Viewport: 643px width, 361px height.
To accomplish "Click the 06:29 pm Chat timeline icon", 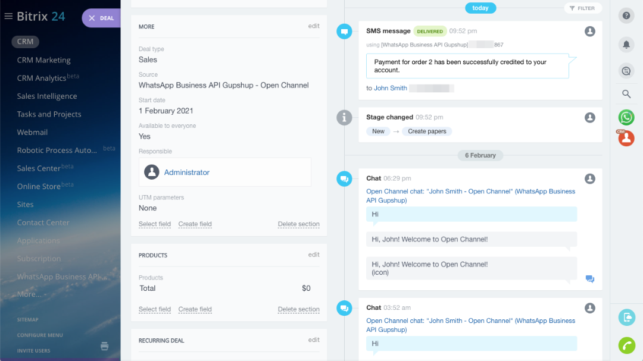I will coord(344,178).
